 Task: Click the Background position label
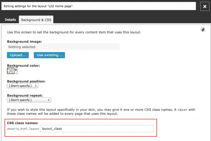(x=26, y=81)
